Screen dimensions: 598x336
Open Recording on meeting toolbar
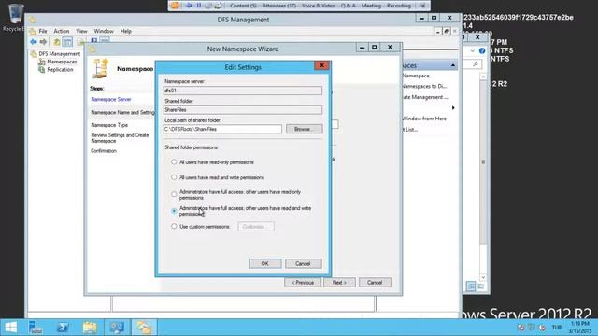pyautogui.click(x=399, y=6)
